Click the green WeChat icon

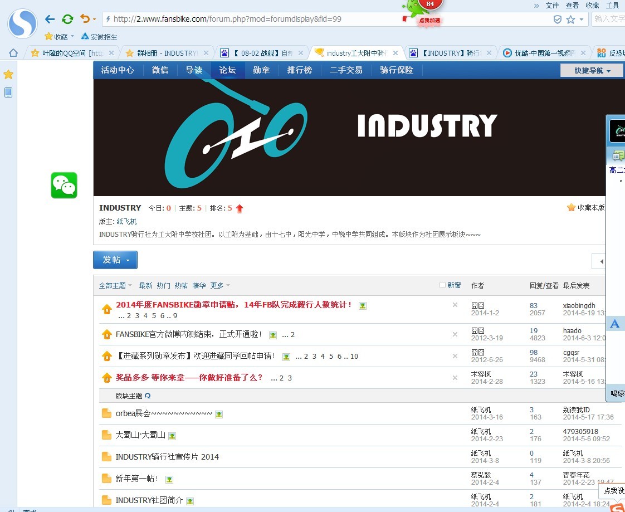pos(64,186)
